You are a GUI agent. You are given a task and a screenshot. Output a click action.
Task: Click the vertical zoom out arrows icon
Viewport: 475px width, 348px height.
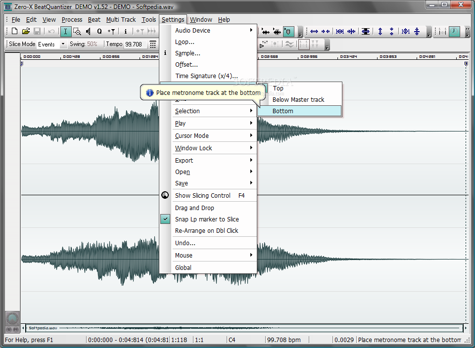click(391, 31)
